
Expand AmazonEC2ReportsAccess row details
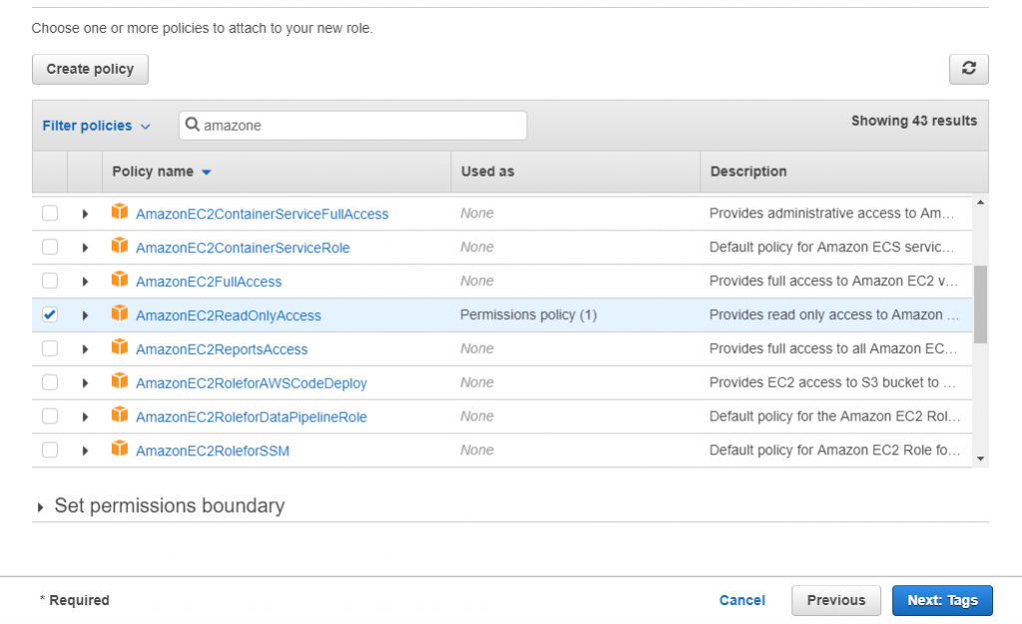85,350
